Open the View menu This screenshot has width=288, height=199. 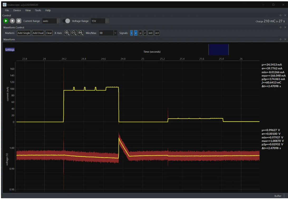click(x=28, y=10)
